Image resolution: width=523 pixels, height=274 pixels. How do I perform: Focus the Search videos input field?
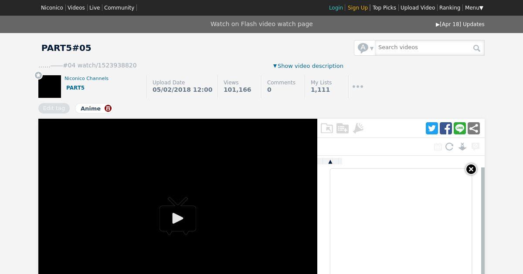pyautogui.click(x=424, y=47)
